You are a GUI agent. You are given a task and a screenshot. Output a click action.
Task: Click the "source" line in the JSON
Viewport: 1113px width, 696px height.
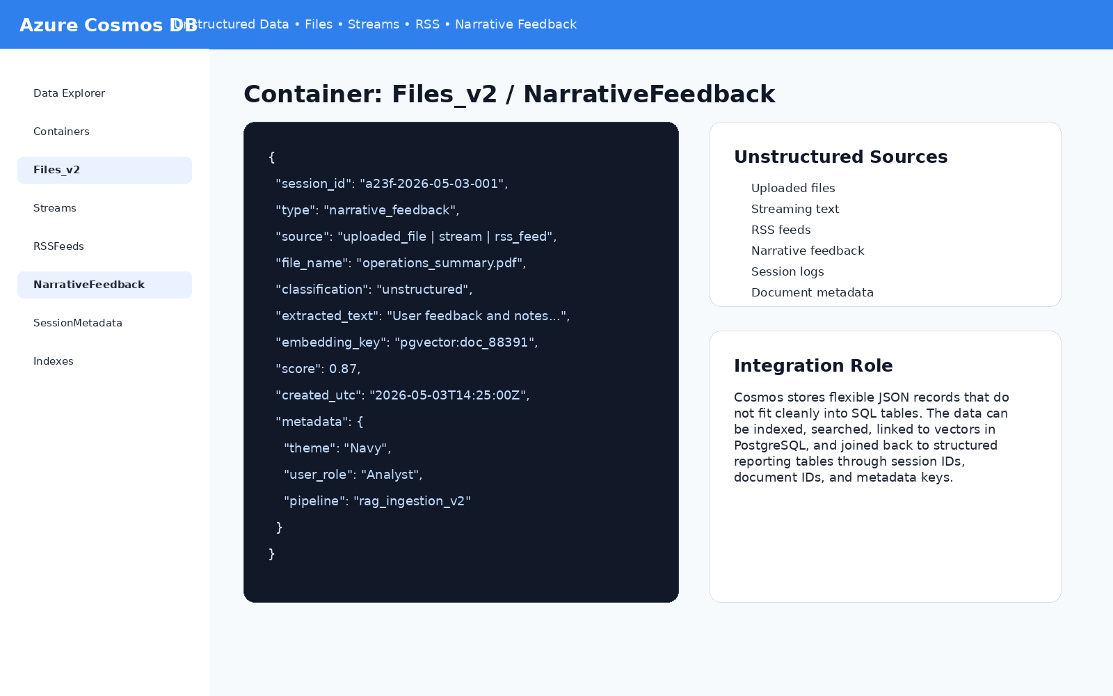(416, 237)
